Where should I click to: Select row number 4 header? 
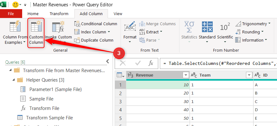[x=121, y=110]
